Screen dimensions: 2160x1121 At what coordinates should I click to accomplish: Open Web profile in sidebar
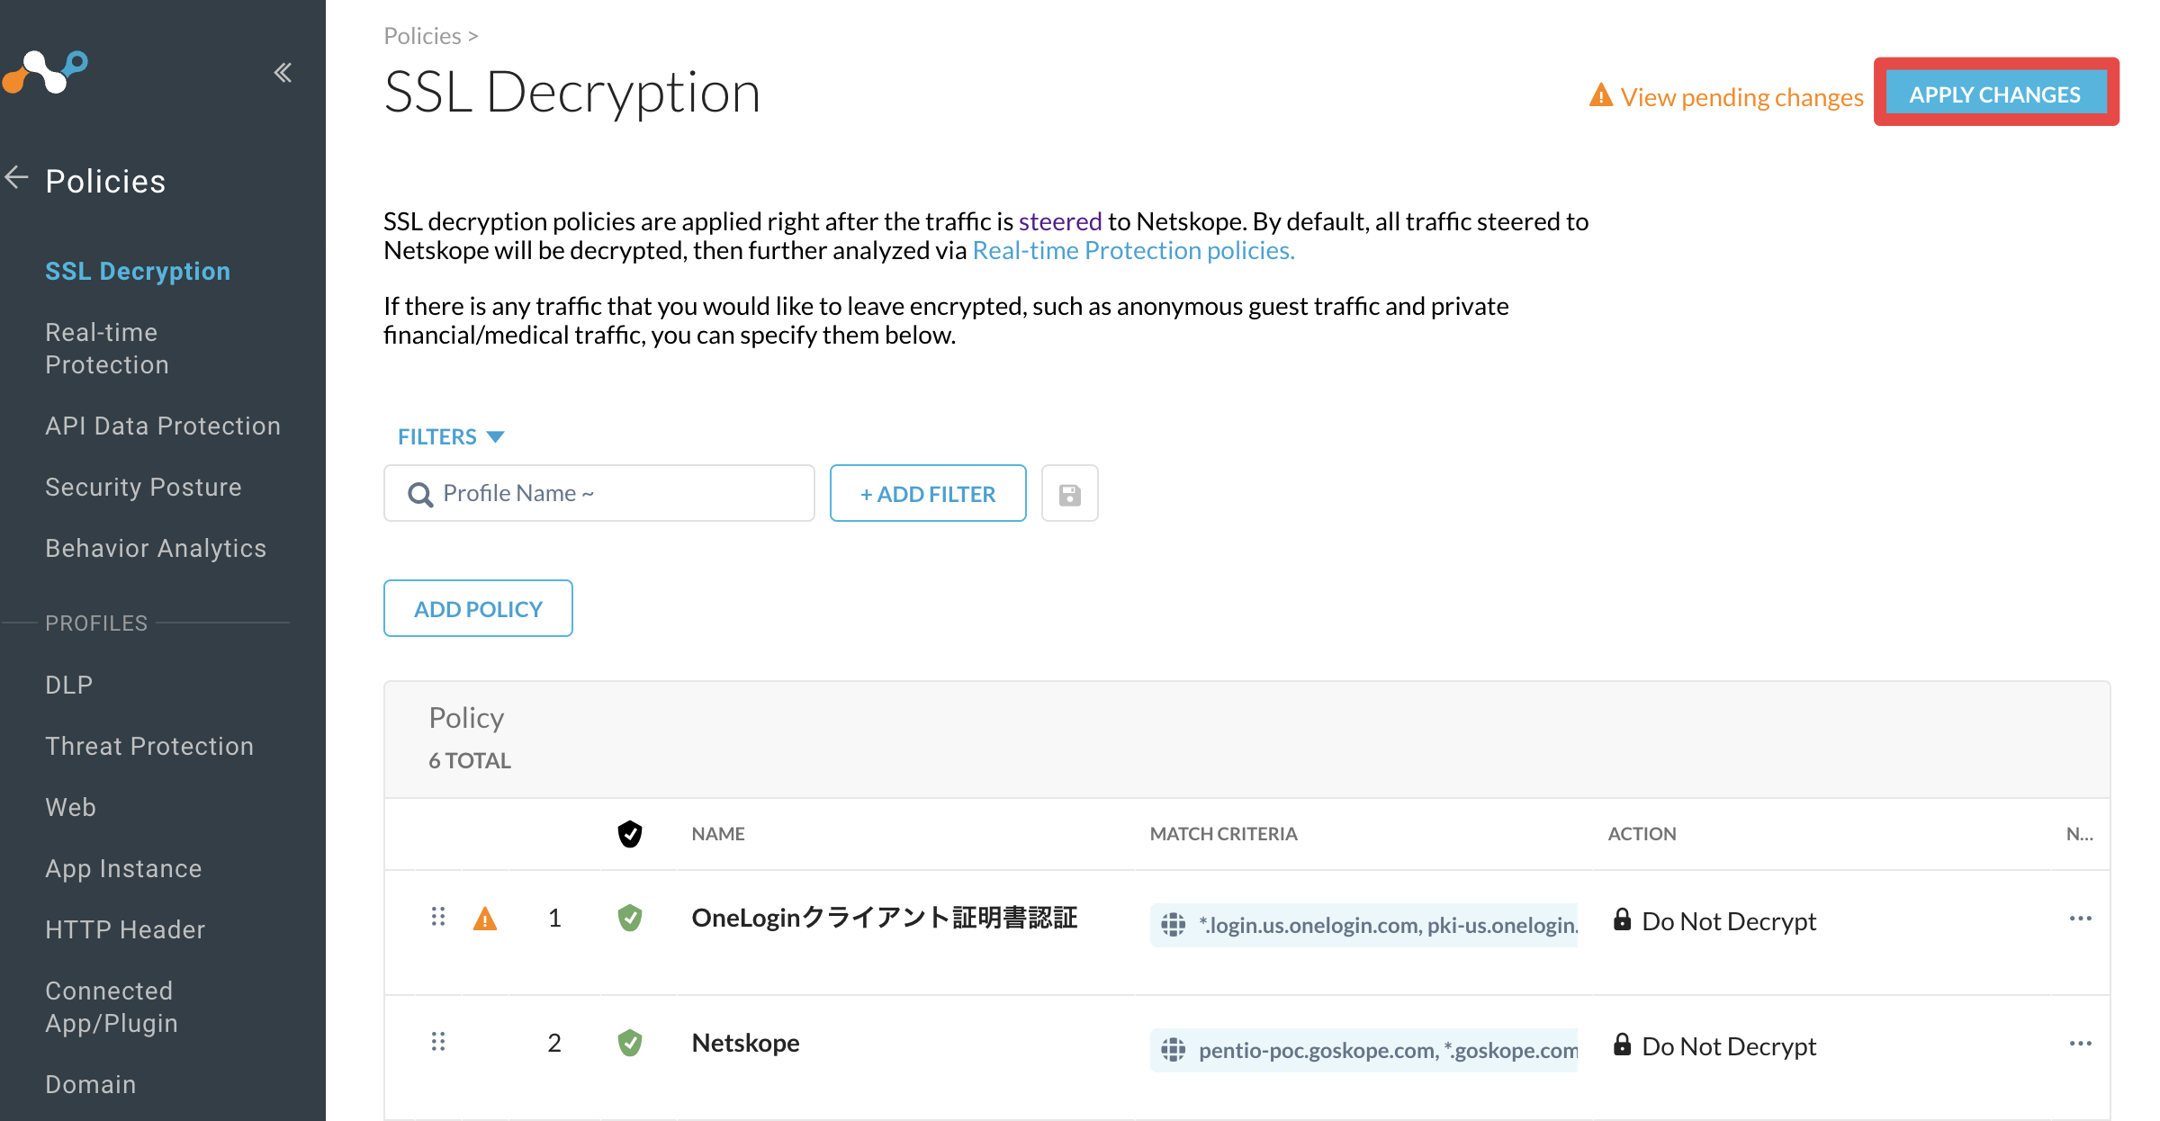70,807
